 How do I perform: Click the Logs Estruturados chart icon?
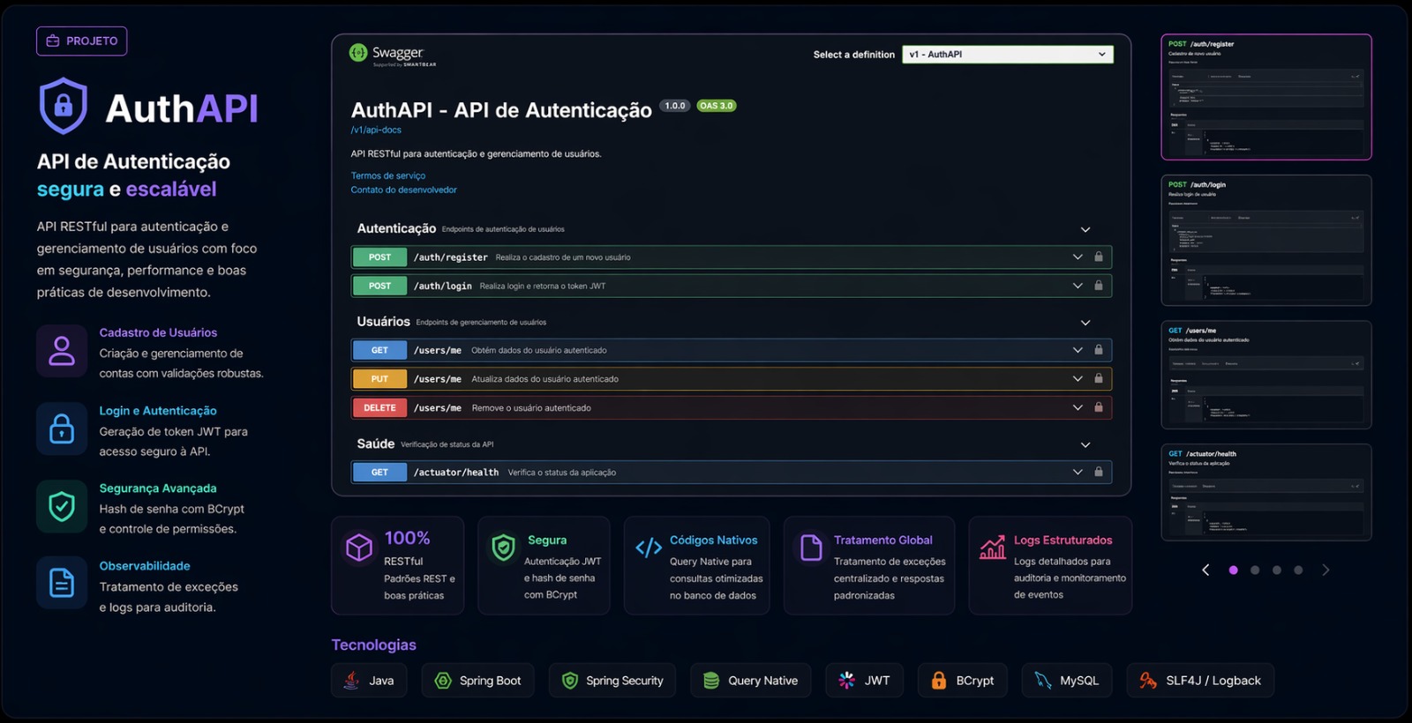[993, 548]
